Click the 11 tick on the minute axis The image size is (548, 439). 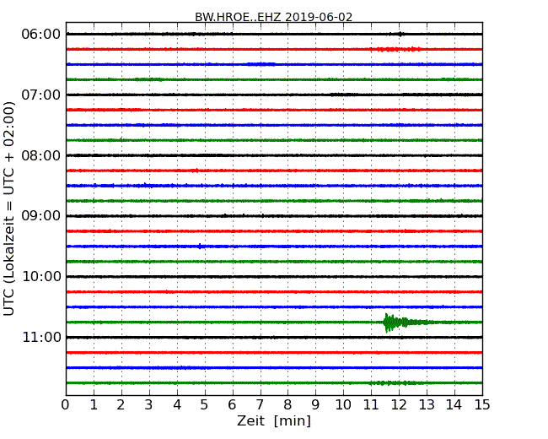[371, 404]
